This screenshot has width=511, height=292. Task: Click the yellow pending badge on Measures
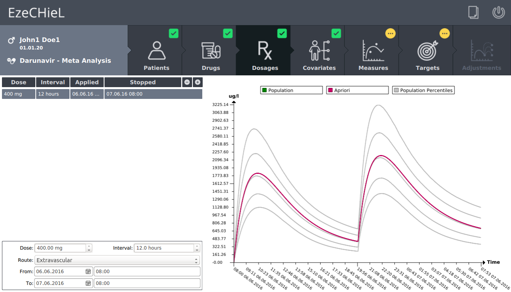pos(390,33)
